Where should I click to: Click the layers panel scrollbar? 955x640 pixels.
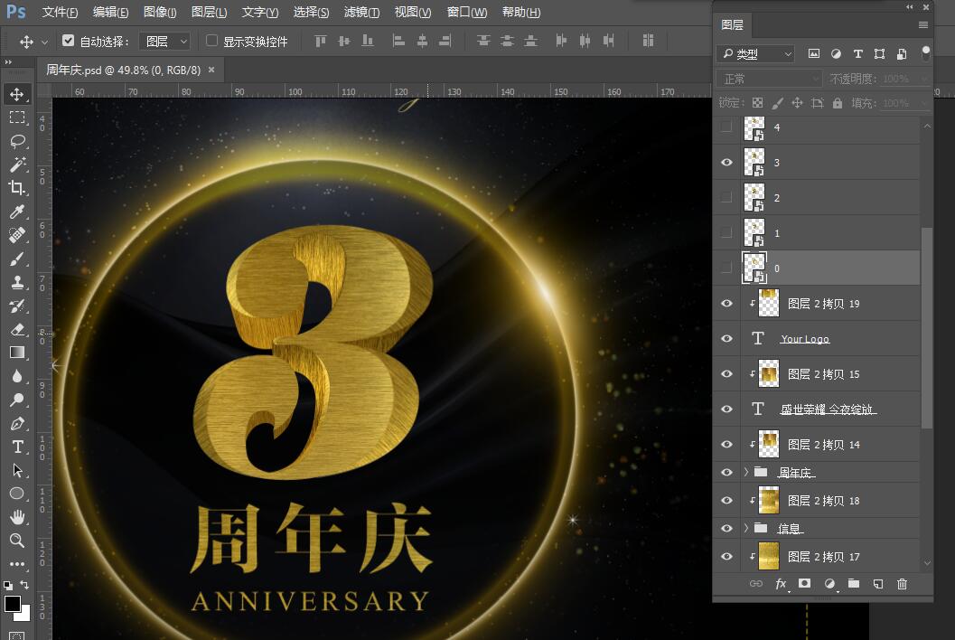pos(926,328)
